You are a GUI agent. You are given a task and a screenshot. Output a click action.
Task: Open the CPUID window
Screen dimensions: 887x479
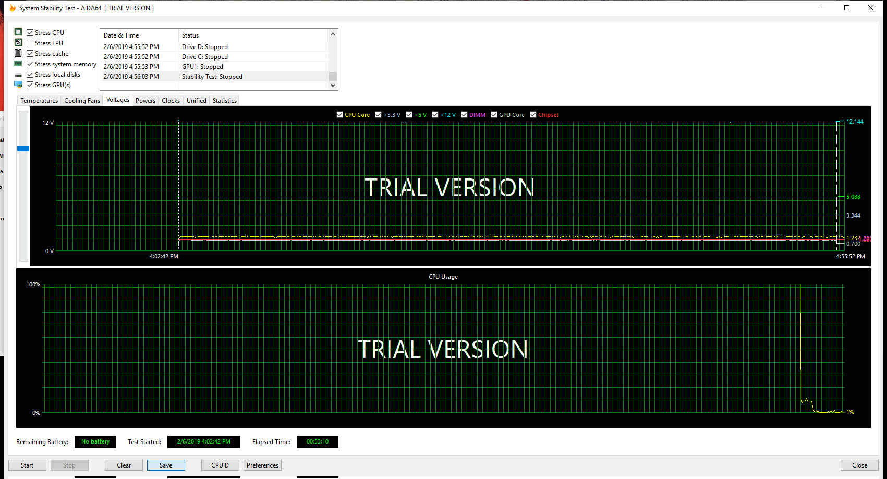220,465
